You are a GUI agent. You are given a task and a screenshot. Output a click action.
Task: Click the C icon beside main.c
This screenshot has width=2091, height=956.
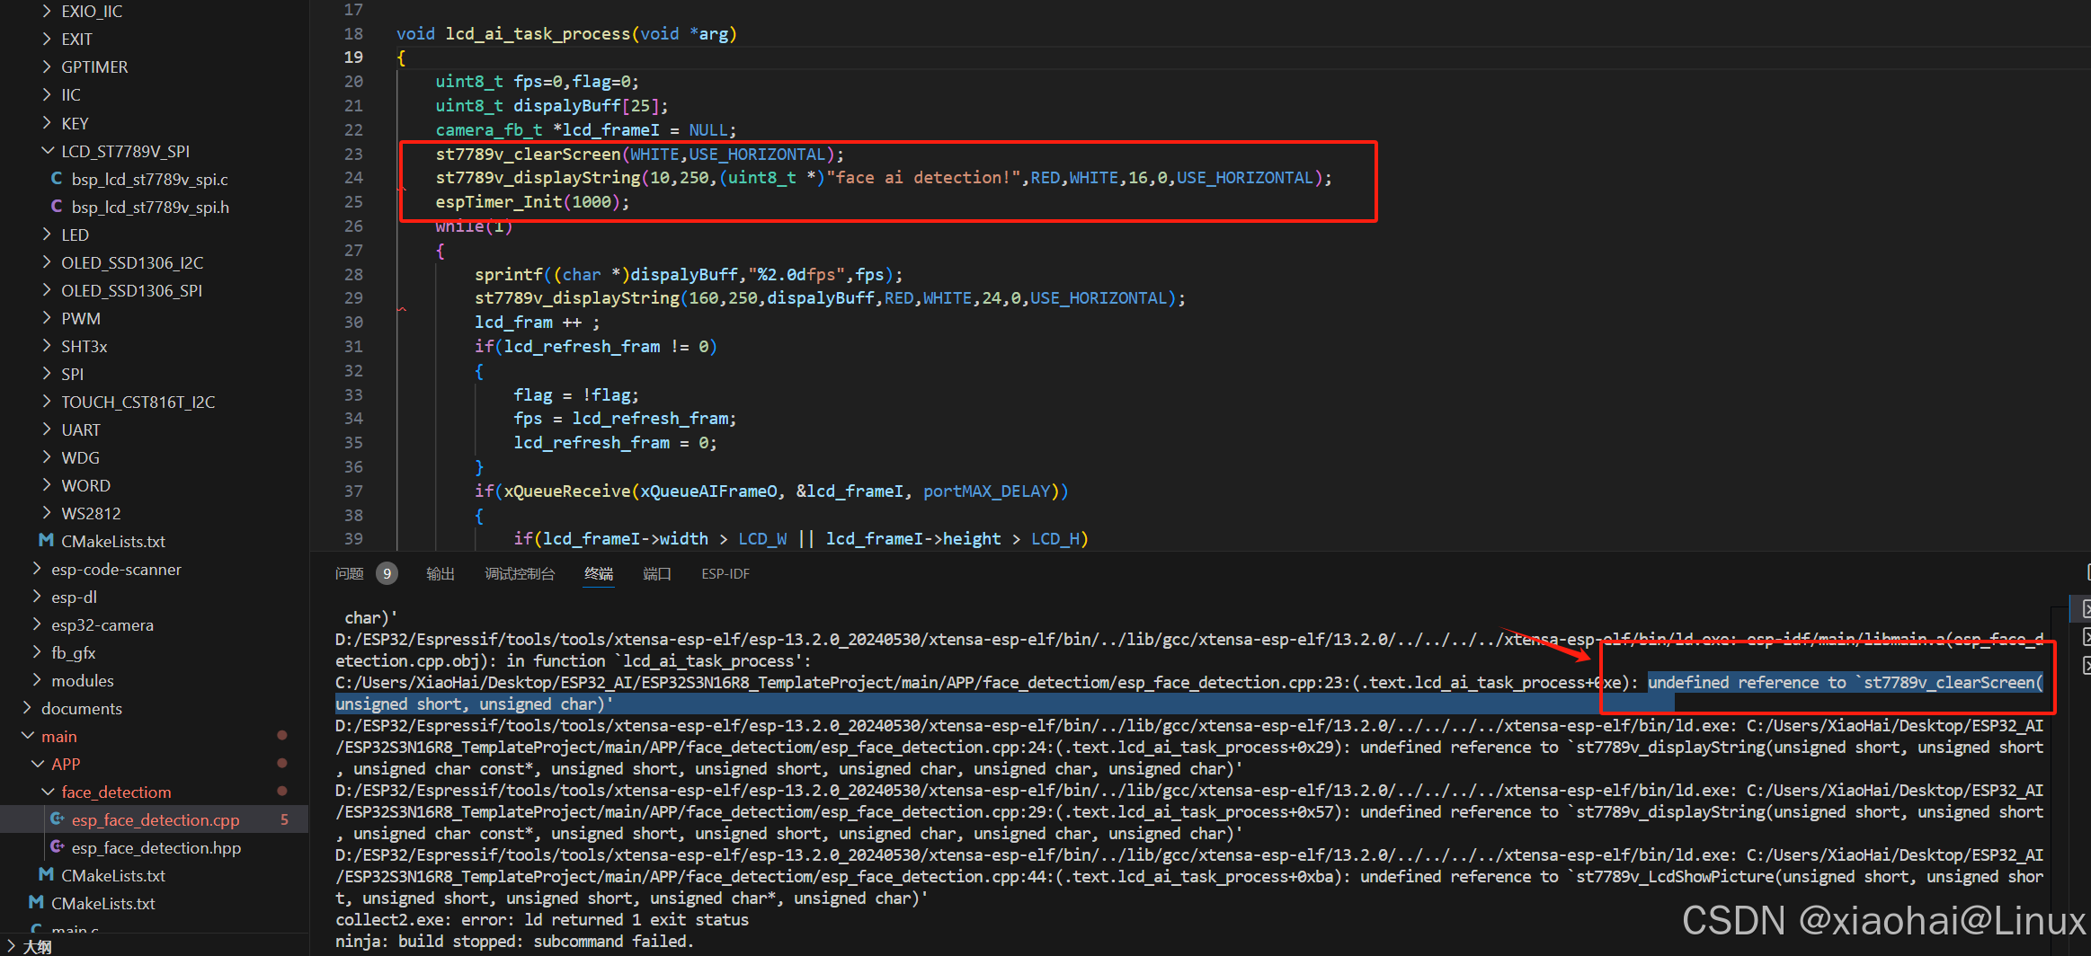[37, 928]
